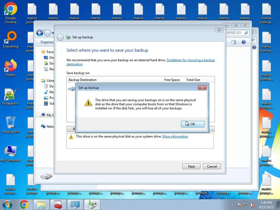Click the Free Space column header
The width and height of the screenshot is (280, 210).
pos(173,80)
